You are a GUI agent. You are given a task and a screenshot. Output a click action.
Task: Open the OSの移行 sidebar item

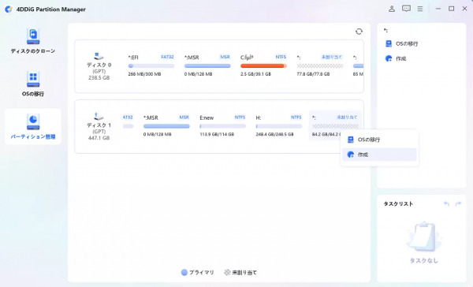click(33, 84)
